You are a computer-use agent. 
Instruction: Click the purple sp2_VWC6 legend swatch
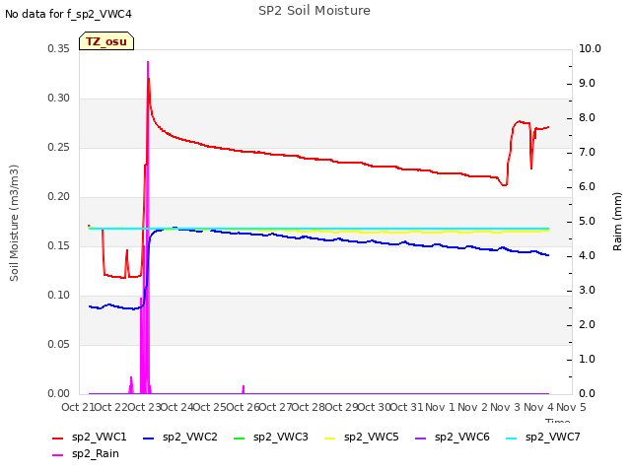(421, 438)
